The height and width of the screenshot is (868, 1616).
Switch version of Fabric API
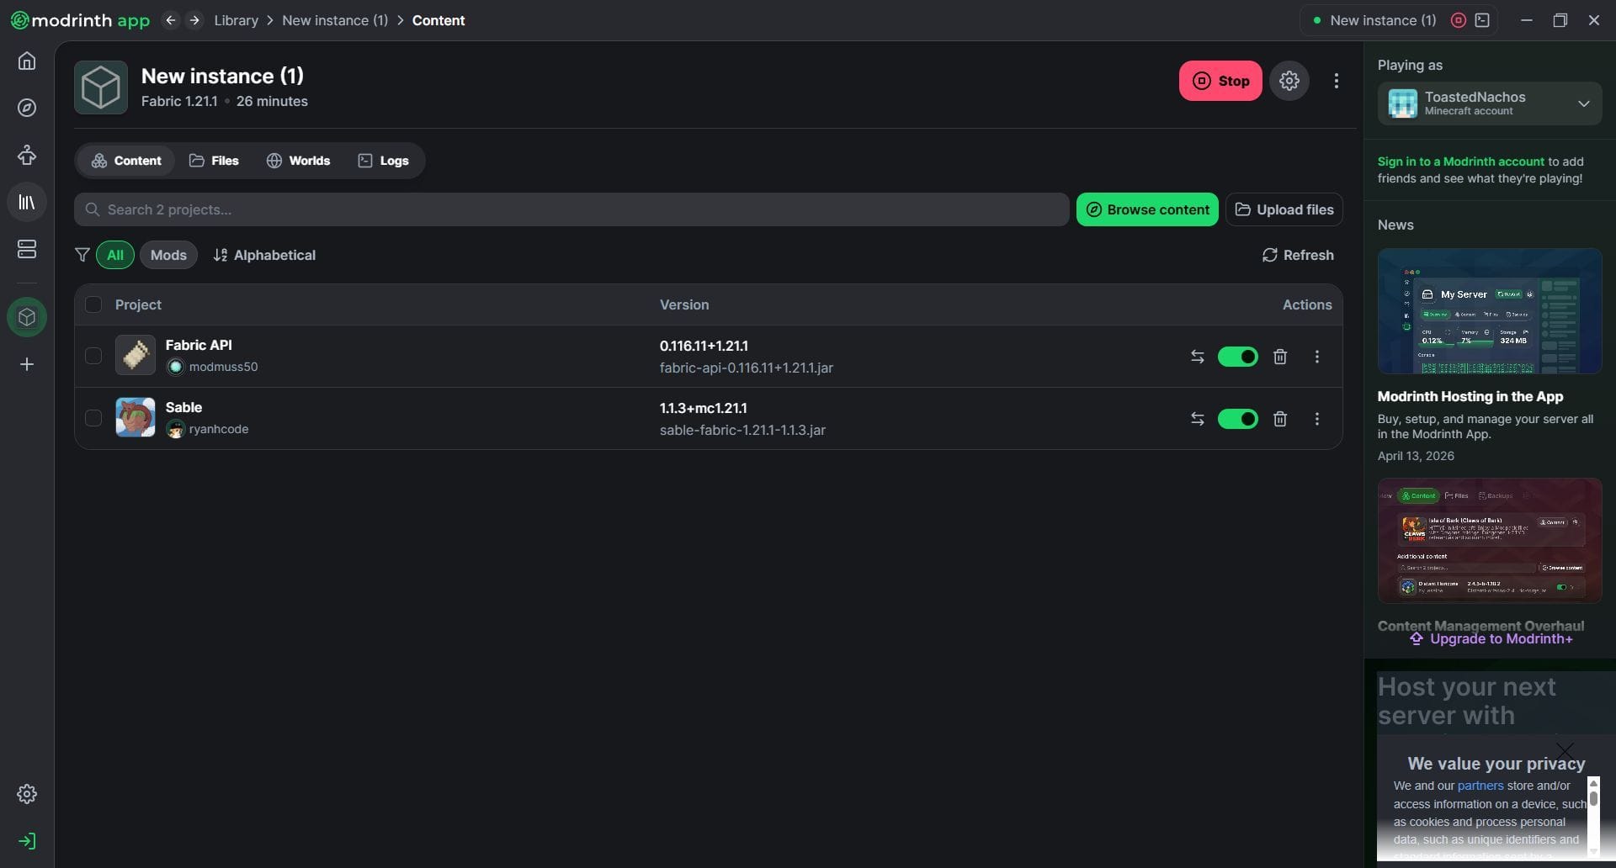(x=1198, y=357)
